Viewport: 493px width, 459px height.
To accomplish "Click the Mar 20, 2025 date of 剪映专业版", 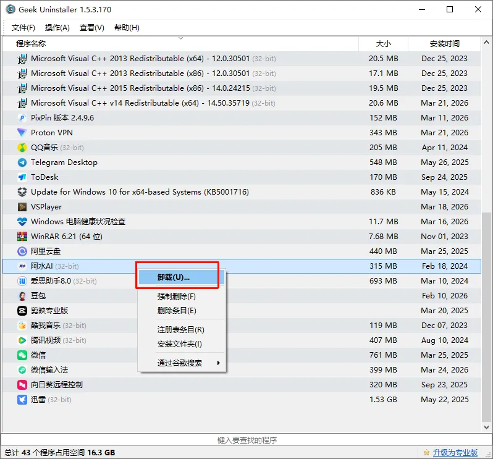I will tap(445, 311).
